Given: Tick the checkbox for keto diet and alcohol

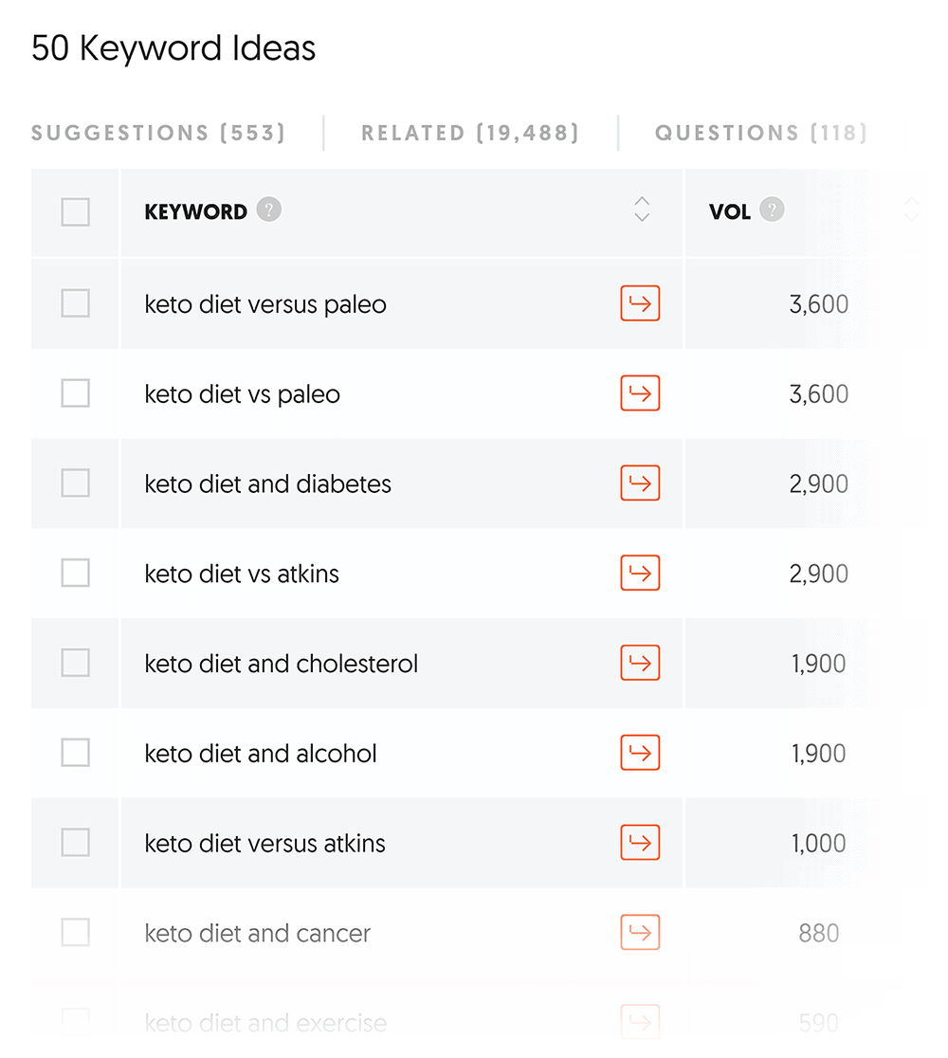Looking at the screenshot, I should point(76,754).
